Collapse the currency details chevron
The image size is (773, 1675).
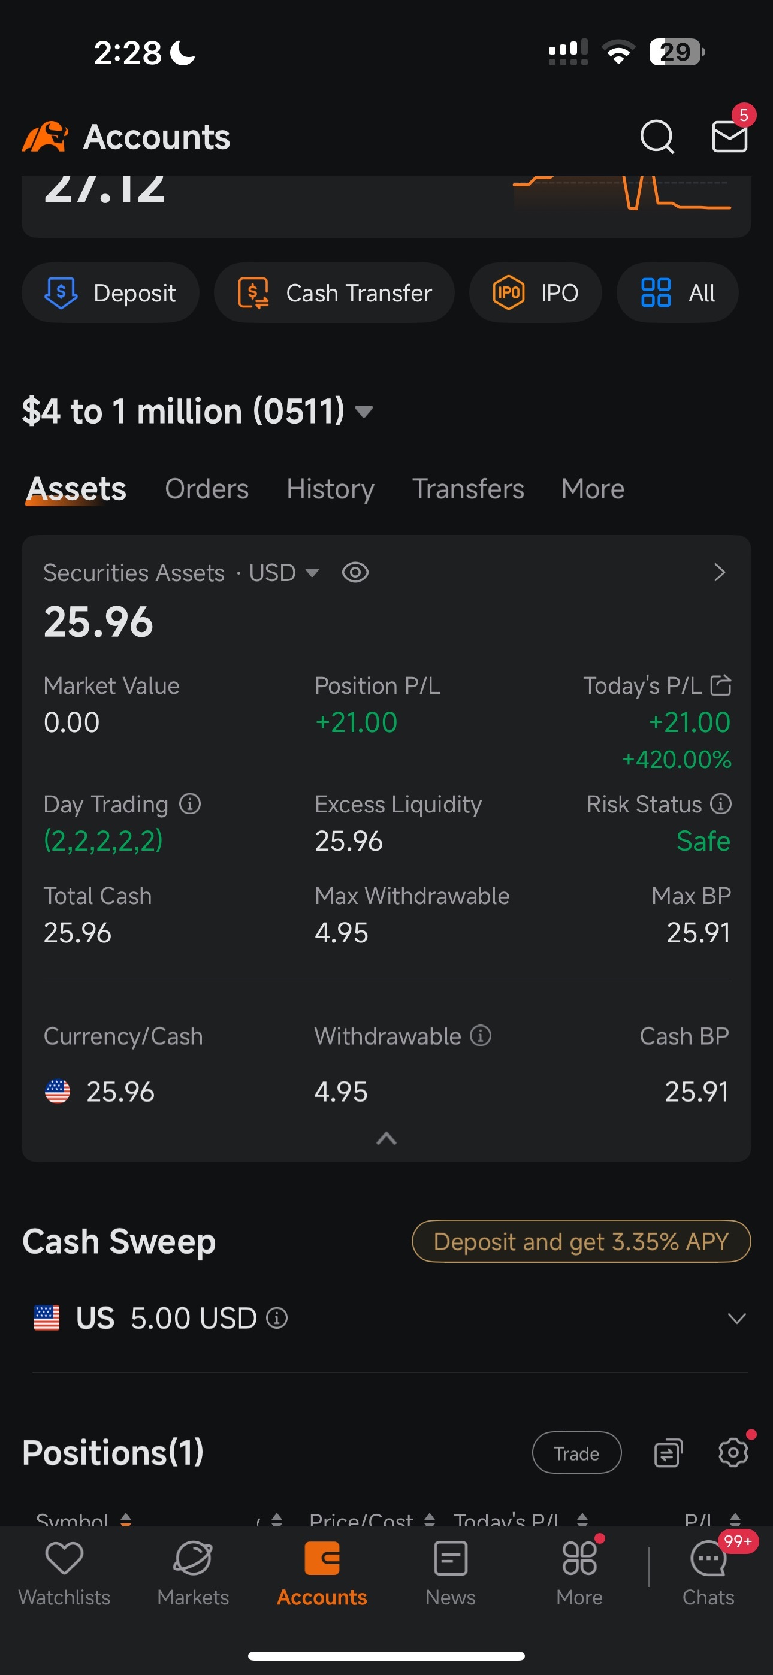[386, 1139]
